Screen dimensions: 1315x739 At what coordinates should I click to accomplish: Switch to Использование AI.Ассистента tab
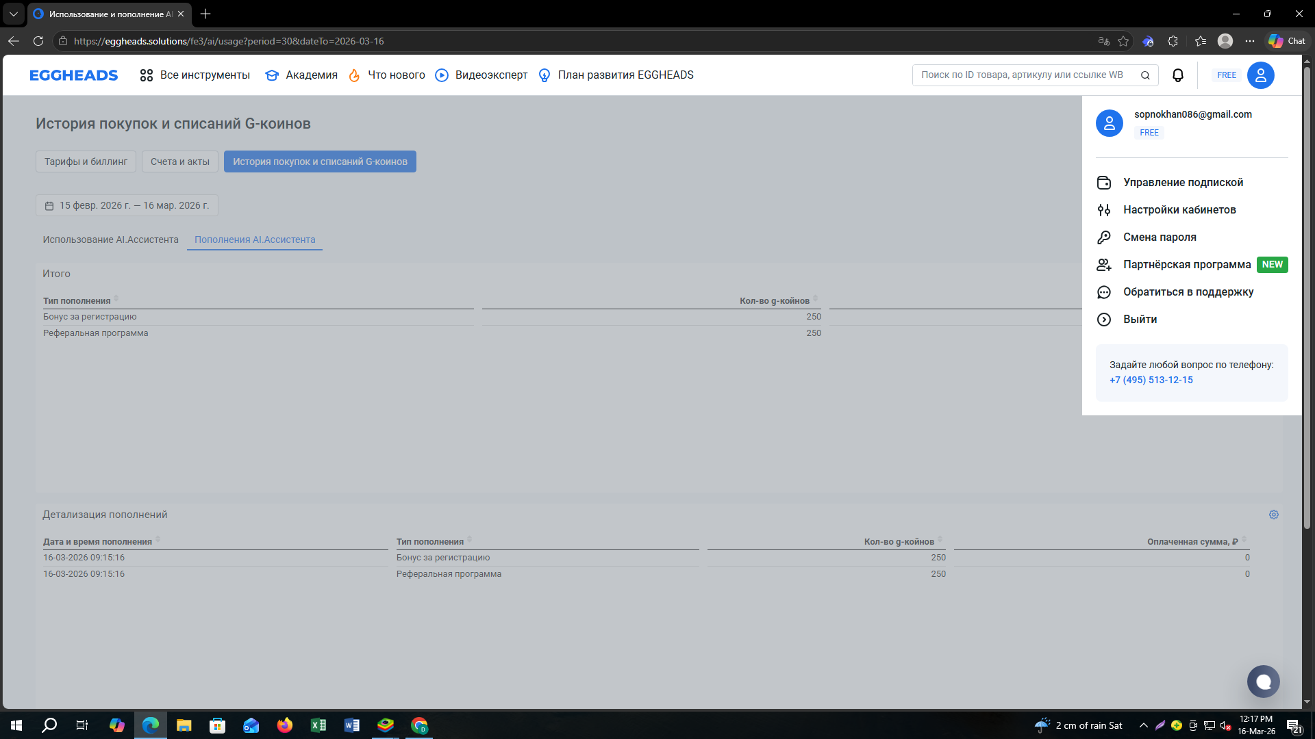tap(110, 239)
